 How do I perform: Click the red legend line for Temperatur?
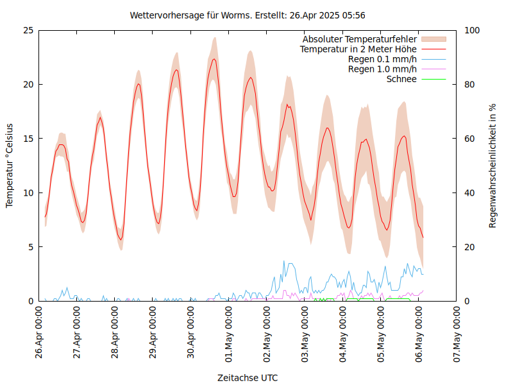coord(433,49)
